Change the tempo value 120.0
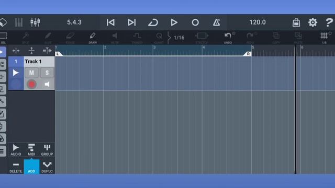This screenshot has height=188, width=335. pos(258,22)
